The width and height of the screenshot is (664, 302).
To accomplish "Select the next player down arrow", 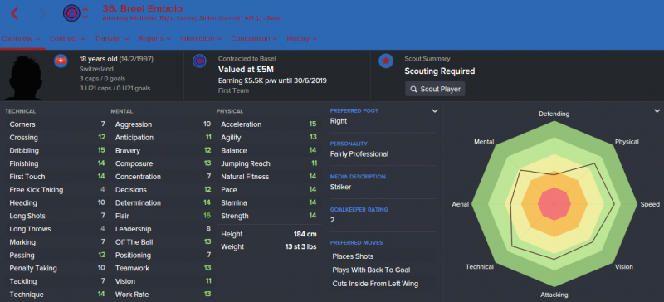I will (85, 17).
